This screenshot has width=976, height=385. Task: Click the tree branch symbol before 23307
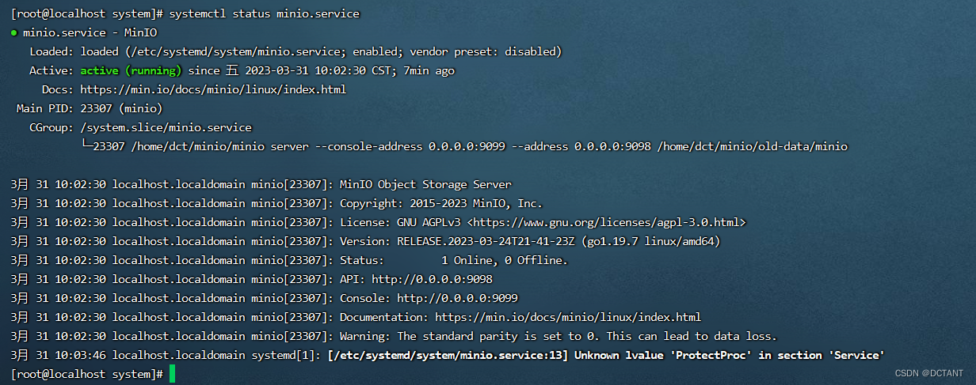pyautogui.click(x=86, y=146)
